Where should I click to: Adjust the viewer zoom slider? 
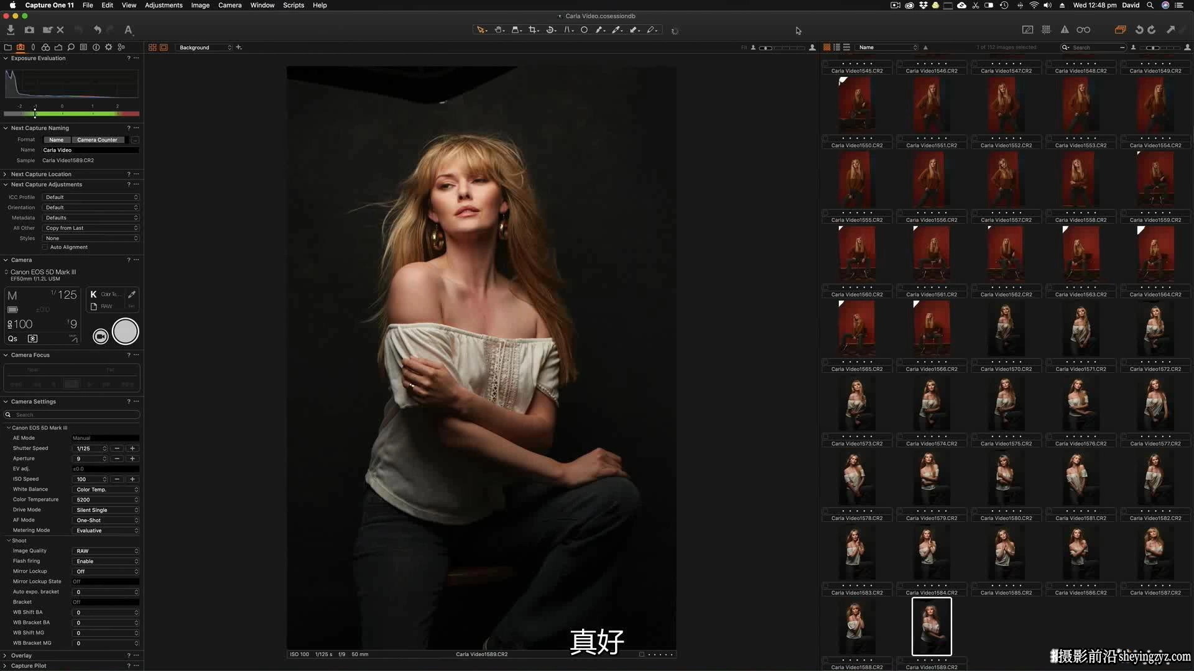[x=782, y=47]
